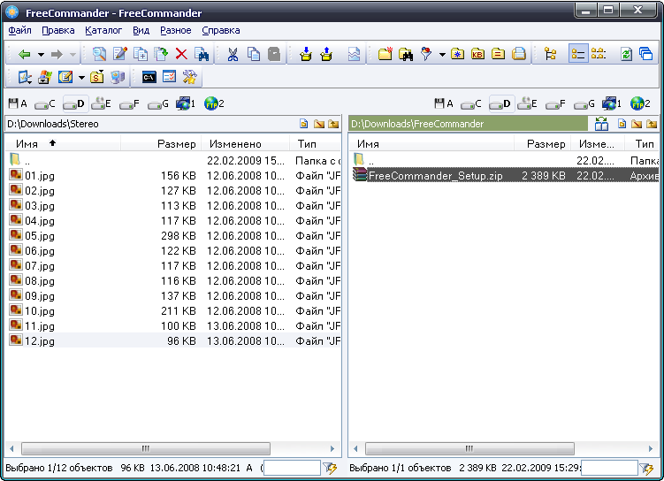Sort left panel by Размер column header
The image size is (664, 481).
click(x=161, y=144)
